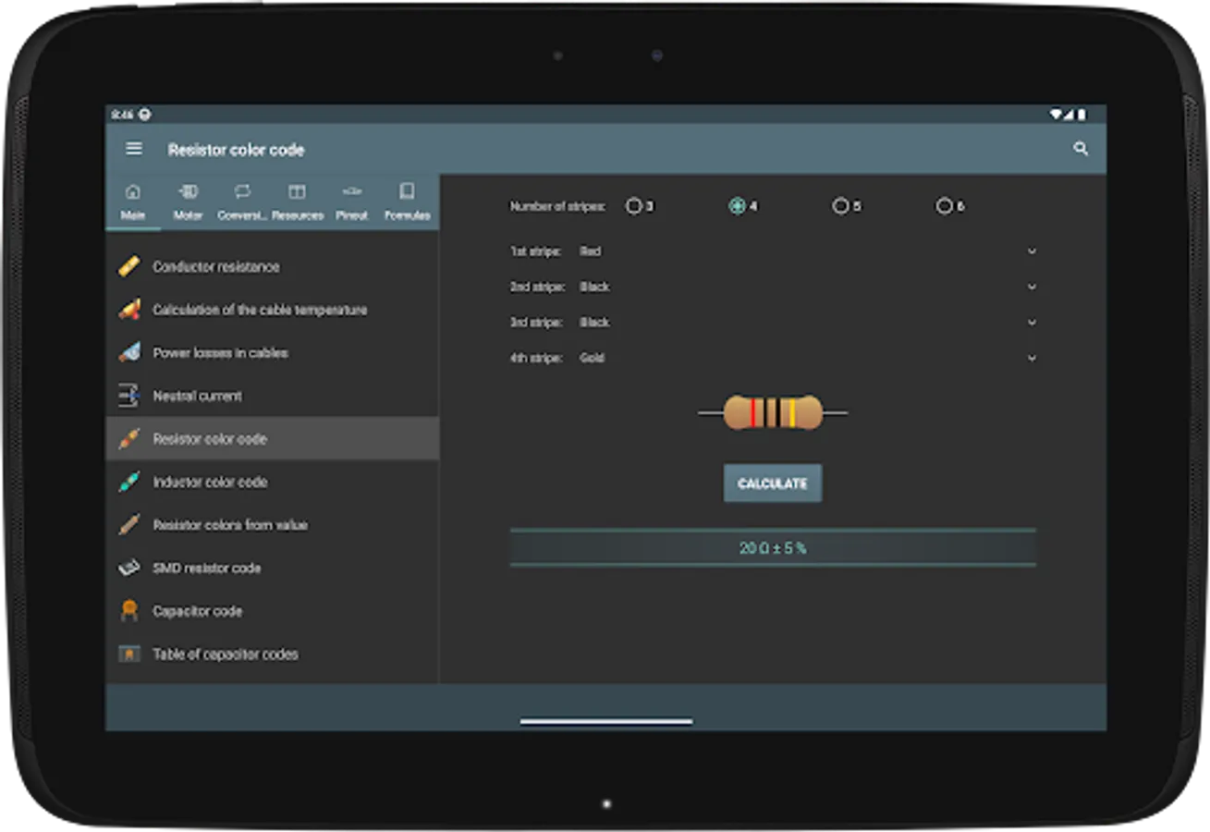This screenshot has height=832, width=1210.
Task: Select the Main home icon
Action: pyautogui.click(x=133, y=191)
